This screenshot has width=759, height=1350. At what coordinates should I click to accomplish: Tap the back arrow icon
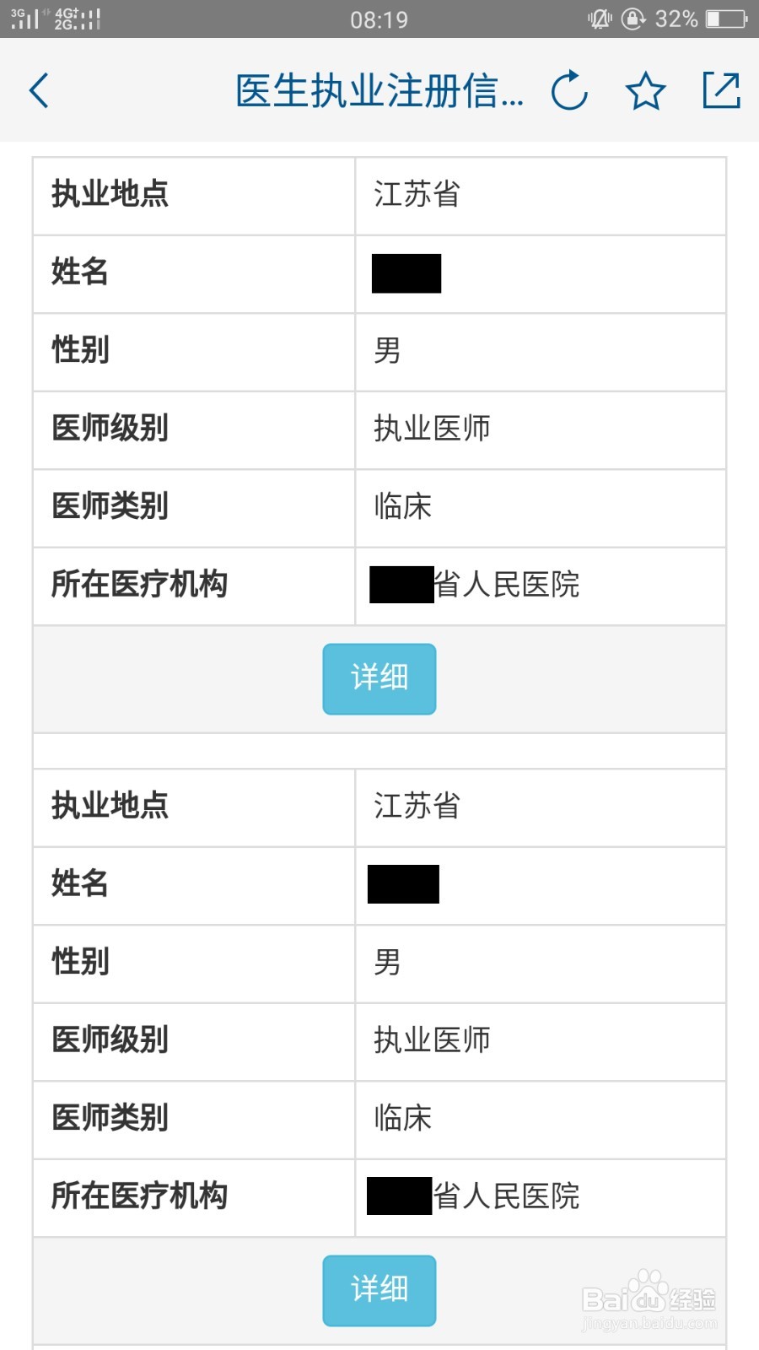tap(39, 90)
